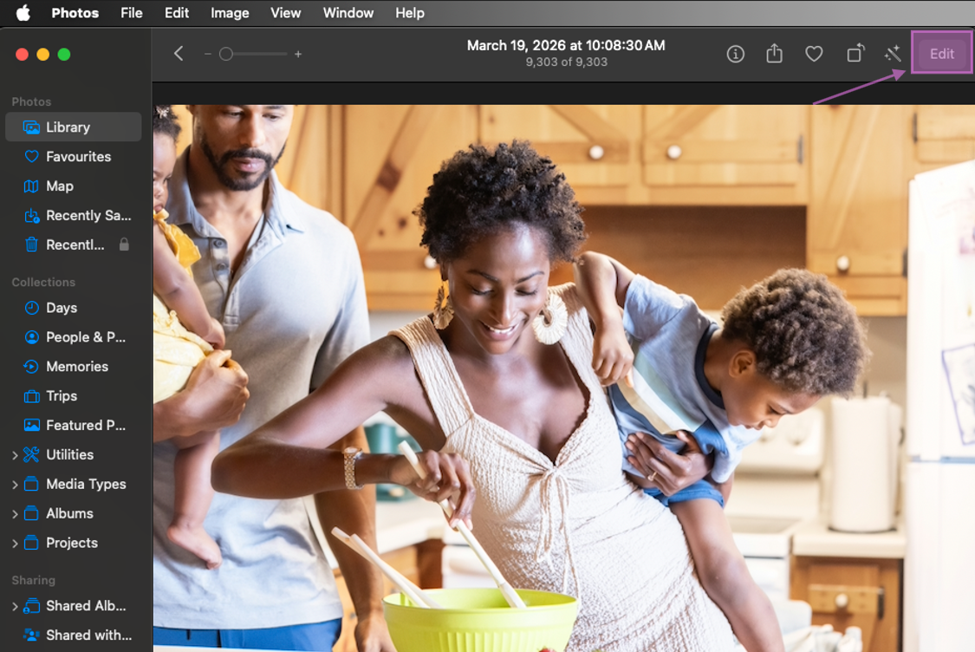Apply auto enhance with magic wand
The image size is (975, 652).
[x=893, y=54]
